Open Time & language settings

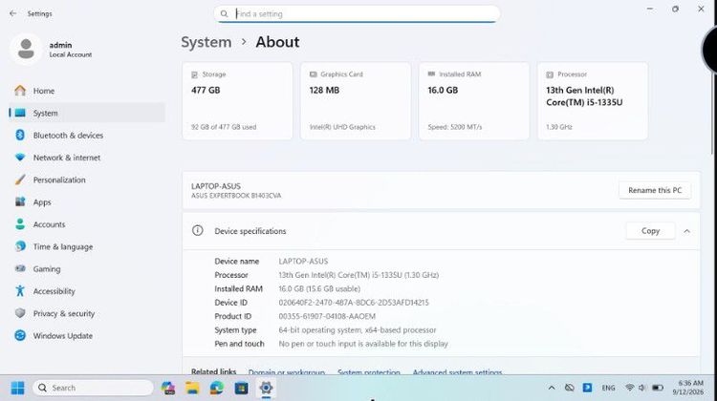[87, 246]
